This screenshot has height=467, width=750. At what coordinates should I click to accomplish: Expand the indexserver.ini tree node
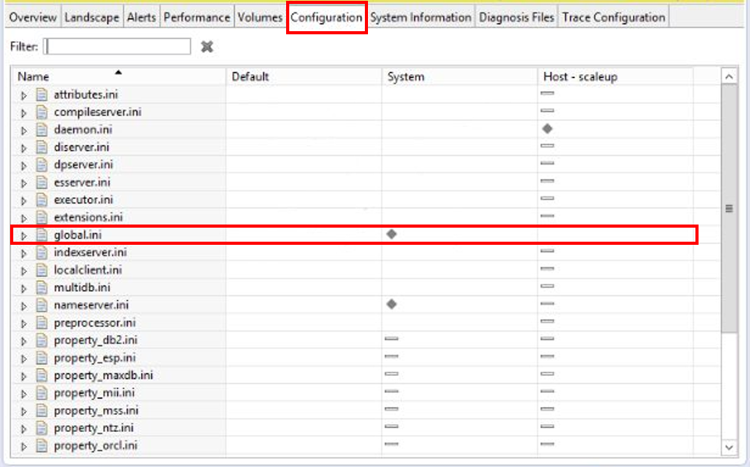click(24, 253)
